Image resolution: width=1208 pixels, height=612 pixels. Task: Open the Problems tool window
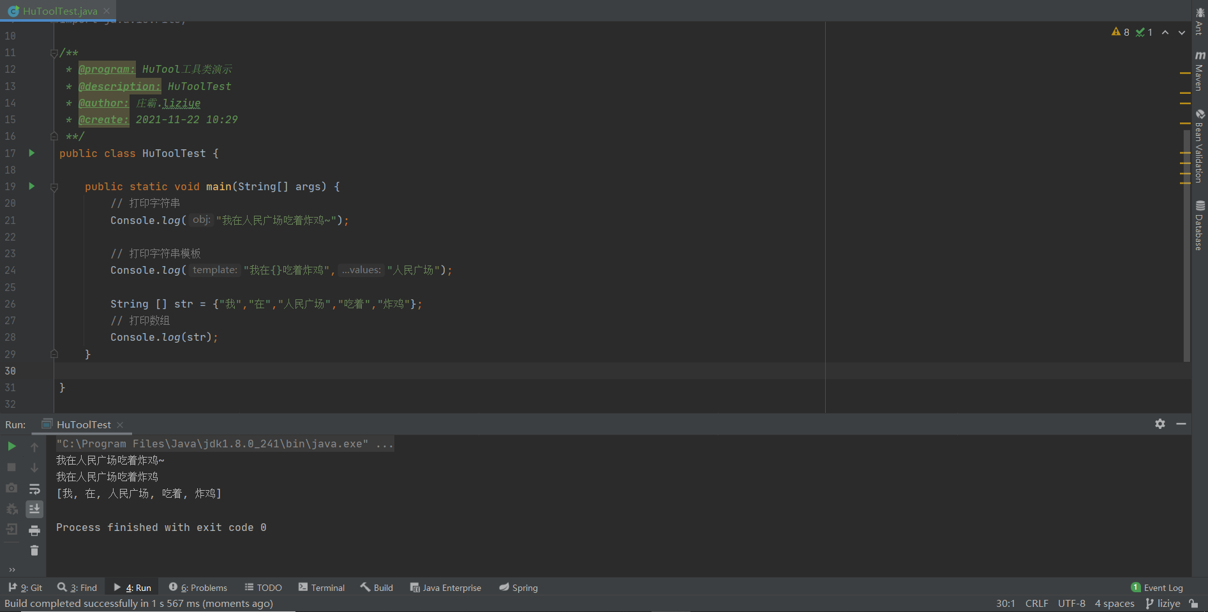(198, 588)
